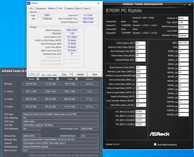Click the tWRRD_dg field showing 50
194x157 pixels.
pos(183,89)
